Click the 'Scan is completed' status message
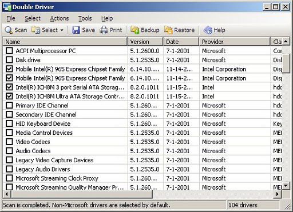 [x=86, y=205]
